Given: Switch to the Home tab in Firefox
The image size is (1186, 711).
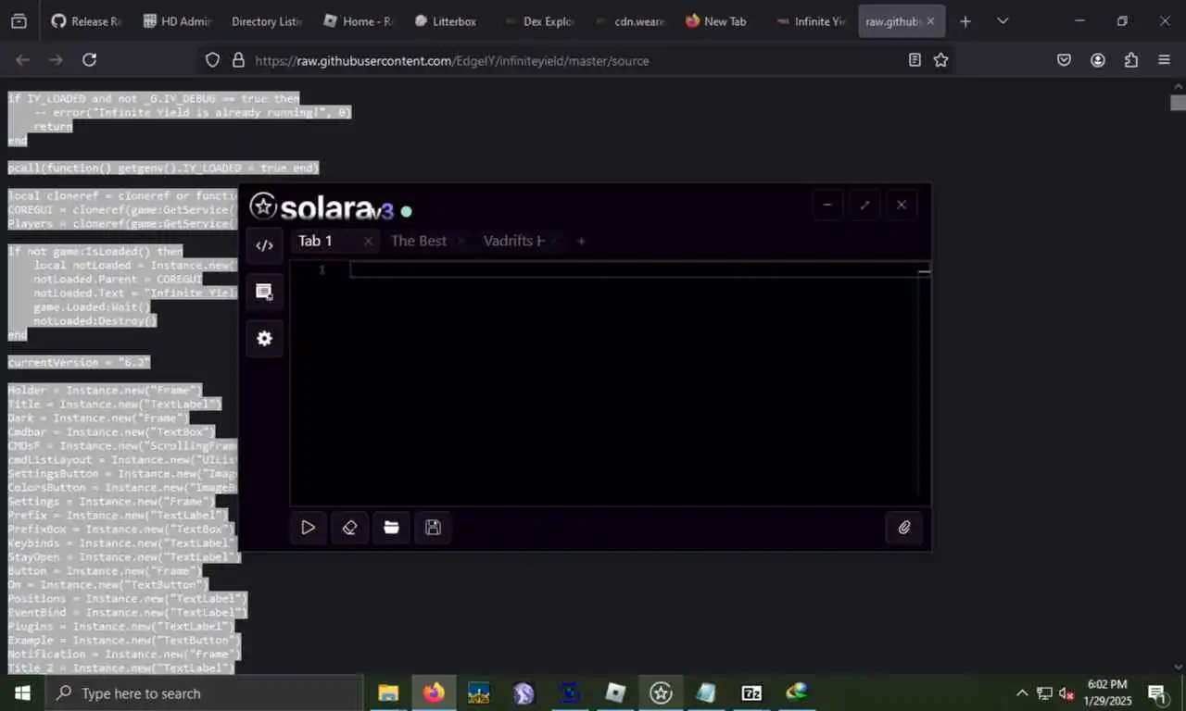Looking at the screenshot, I should point(358,21).
